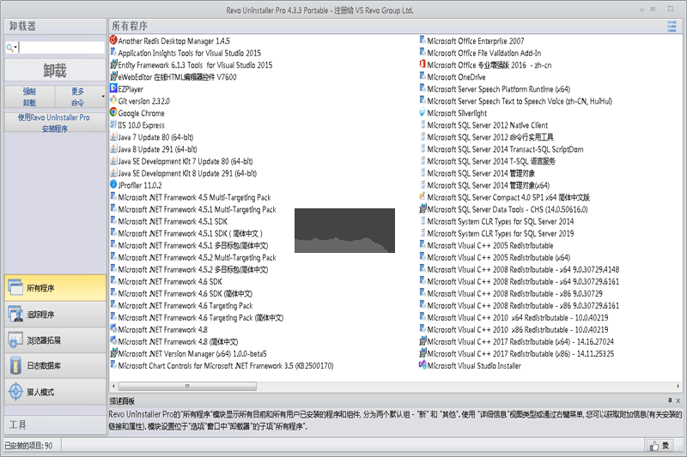Click the thumbs-up like icon in status bar

coord(654,446)
